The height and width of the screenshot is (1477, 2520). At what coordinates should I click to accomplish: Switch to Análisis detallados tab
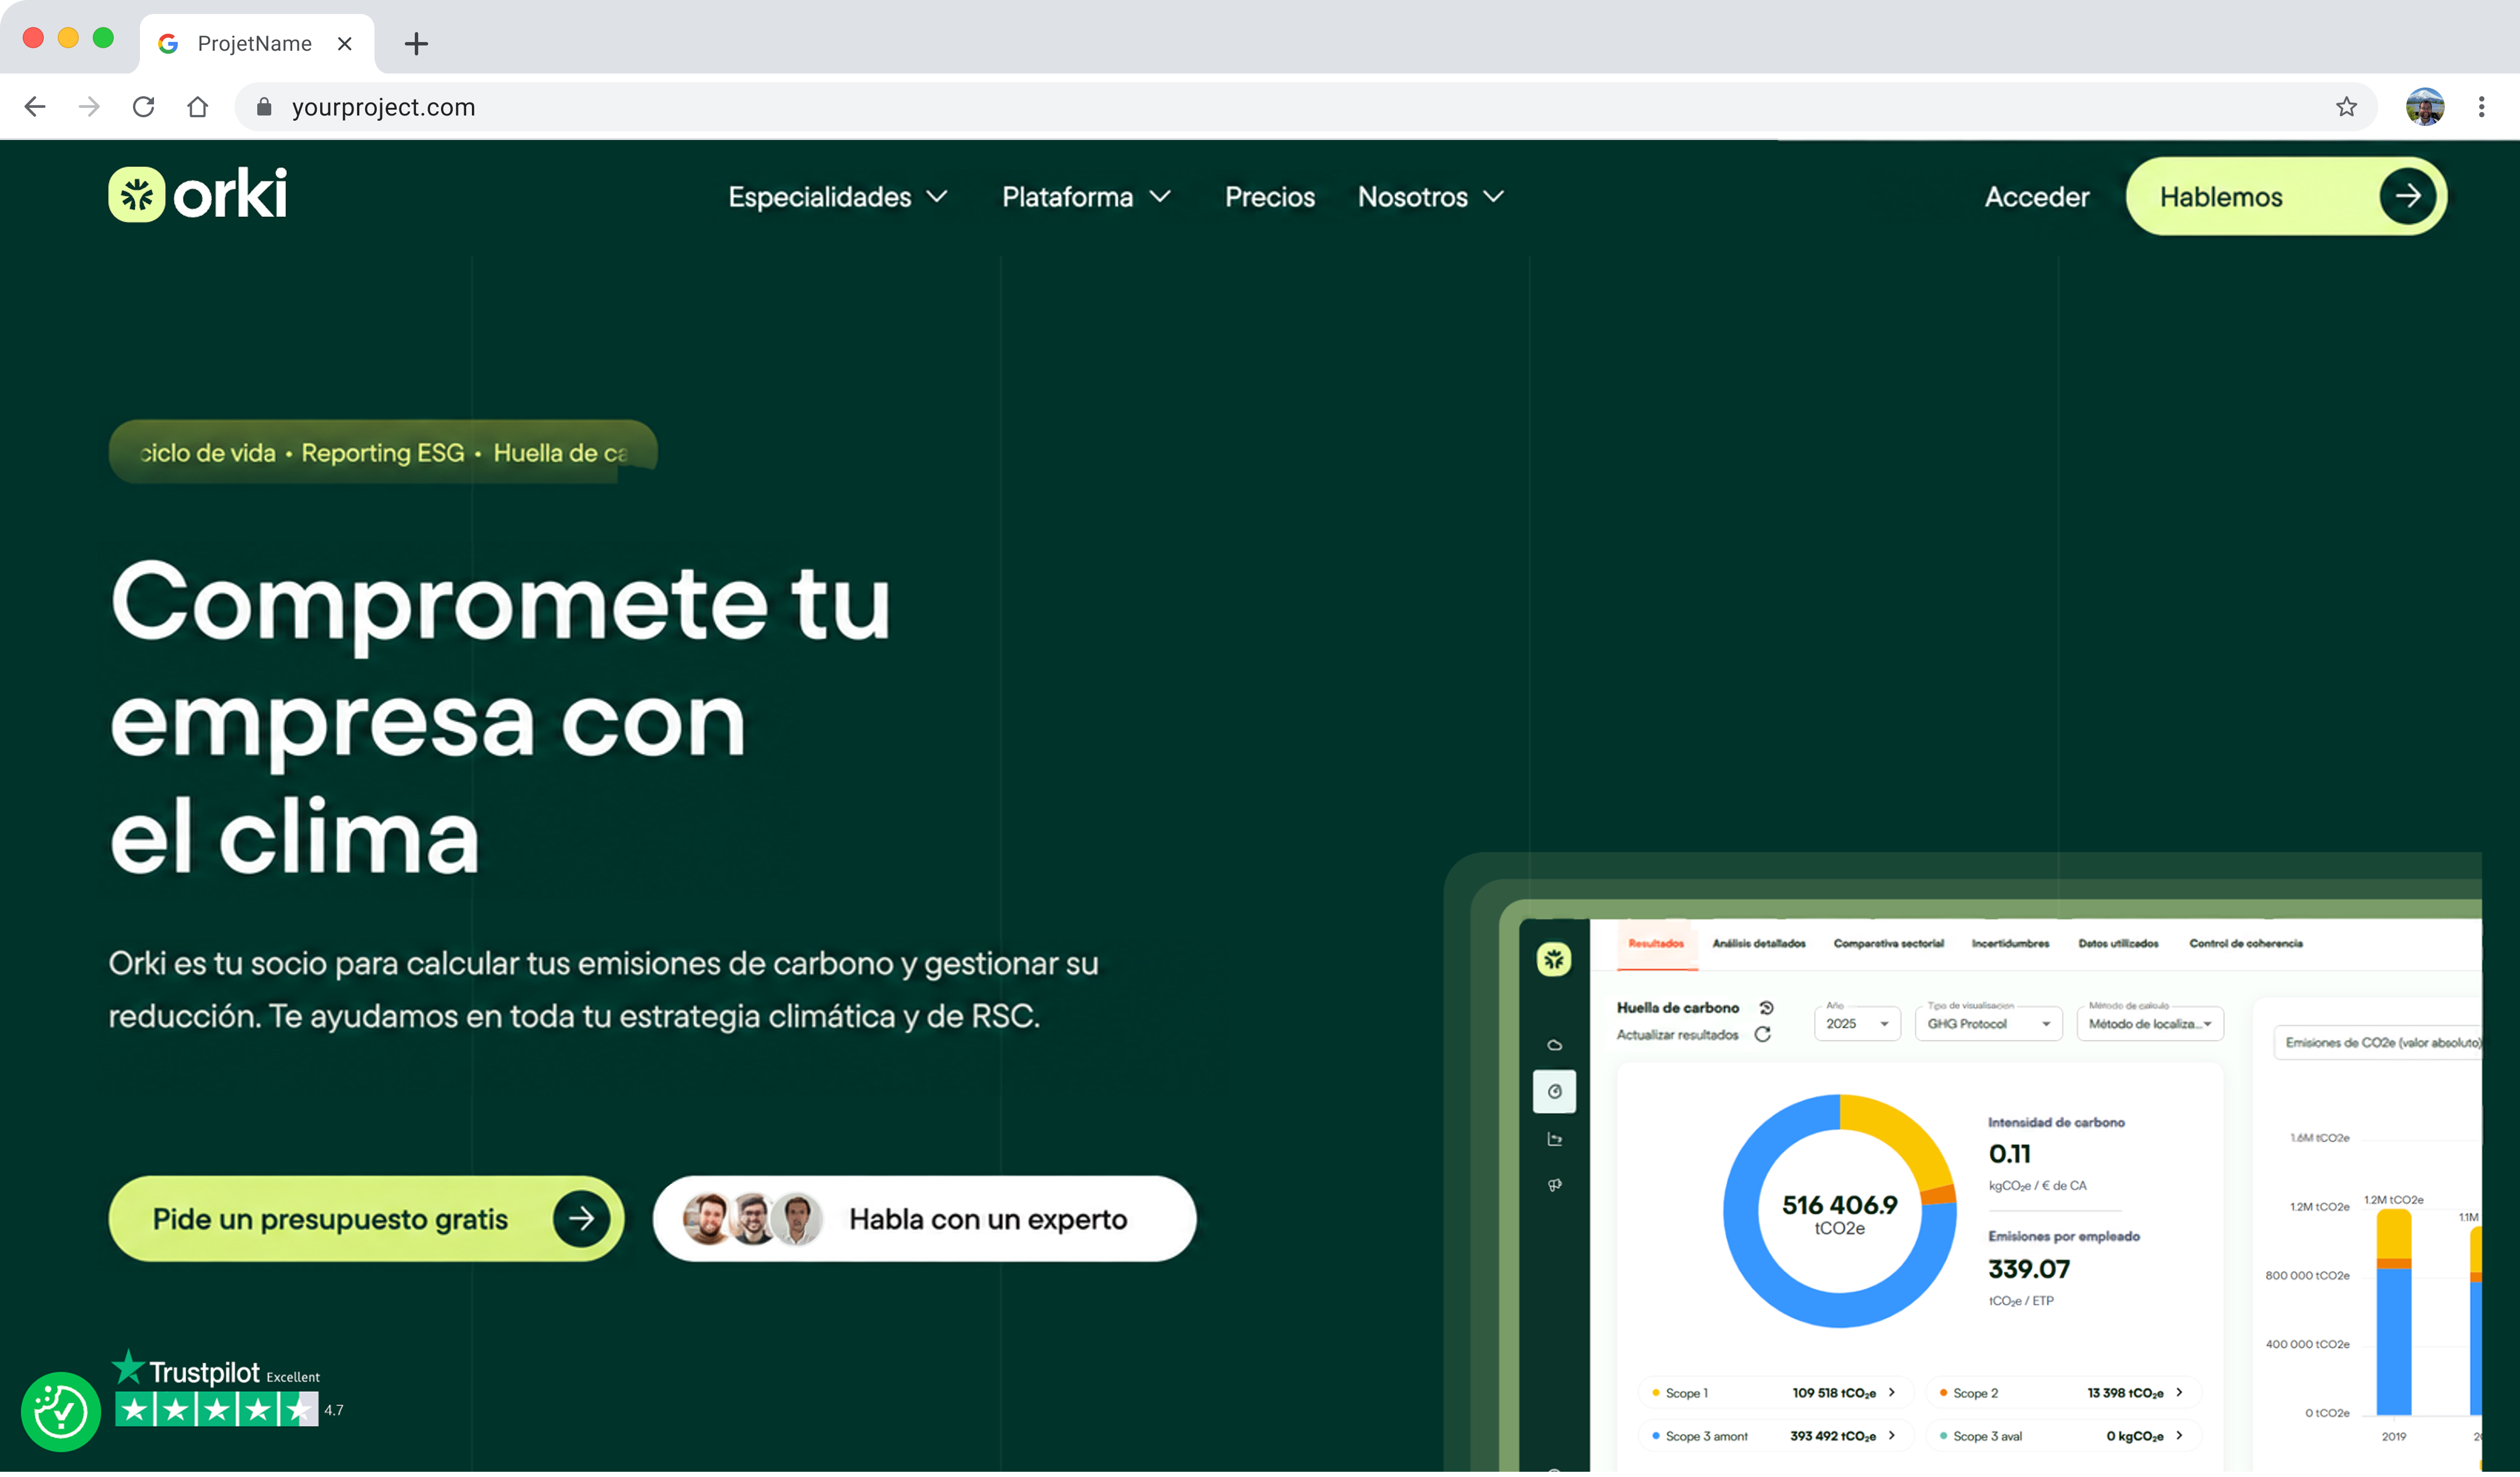pyautogui.click(x=1759, y=945)
